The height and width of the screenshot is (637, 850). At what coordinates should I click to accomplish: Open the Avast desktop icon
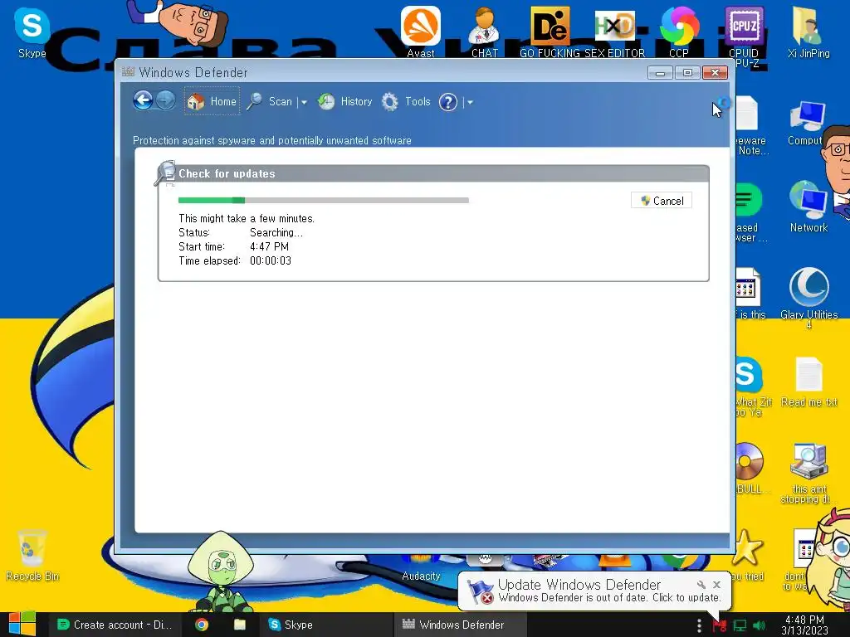point(421,32)
